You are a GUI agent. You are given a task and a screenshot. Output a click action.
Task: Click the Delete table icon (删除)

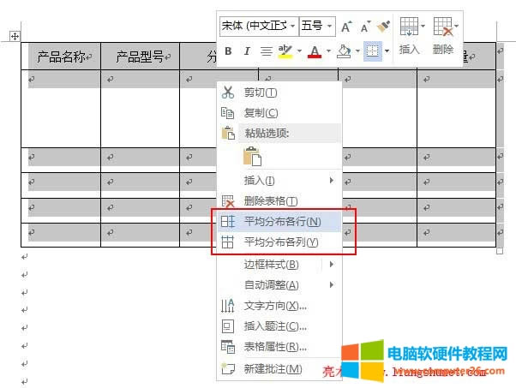443,34
